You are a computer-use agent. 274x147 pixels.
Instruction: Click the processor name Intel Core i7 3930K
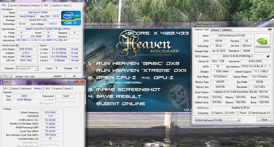tap(38, 13)
